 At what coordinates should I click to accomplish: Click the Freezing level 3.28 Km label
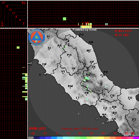[80, 129]
